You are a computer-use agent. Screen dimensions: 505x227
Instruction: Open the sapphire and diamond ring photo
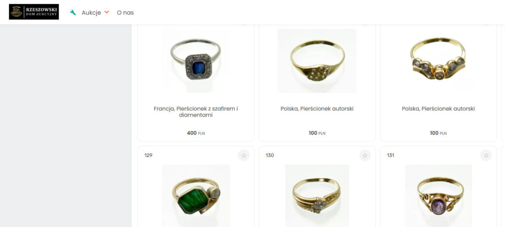click(195, 61)
